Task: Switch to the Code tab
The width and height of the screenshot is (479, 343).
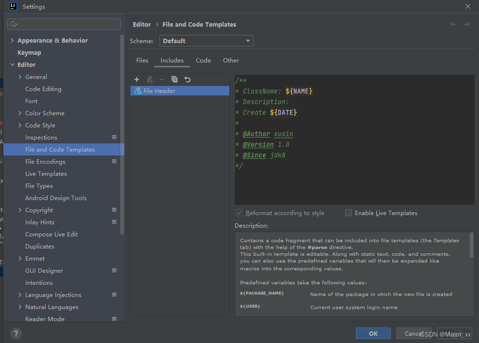Action: [203, 61]
